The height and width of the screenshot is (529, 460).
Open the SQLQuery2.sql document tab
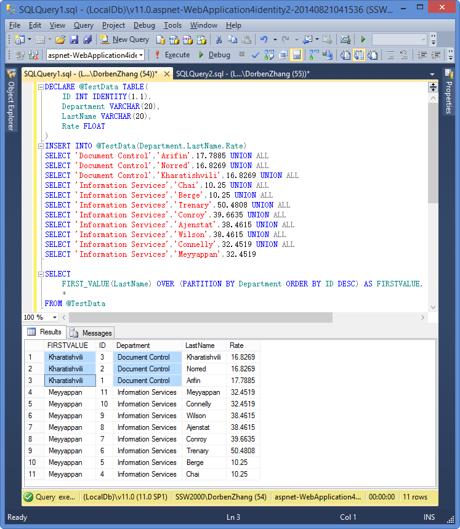point(242,74)
